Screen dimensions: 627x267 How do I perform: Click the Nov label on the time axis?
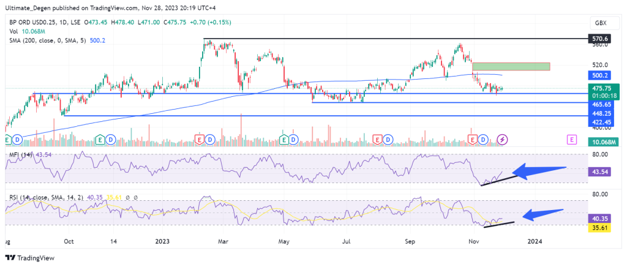(475, 241)
